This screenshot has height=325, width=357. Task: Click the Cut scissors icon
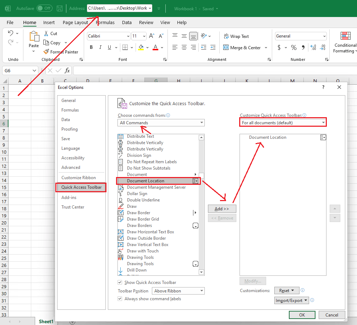(x=46, y=33)
